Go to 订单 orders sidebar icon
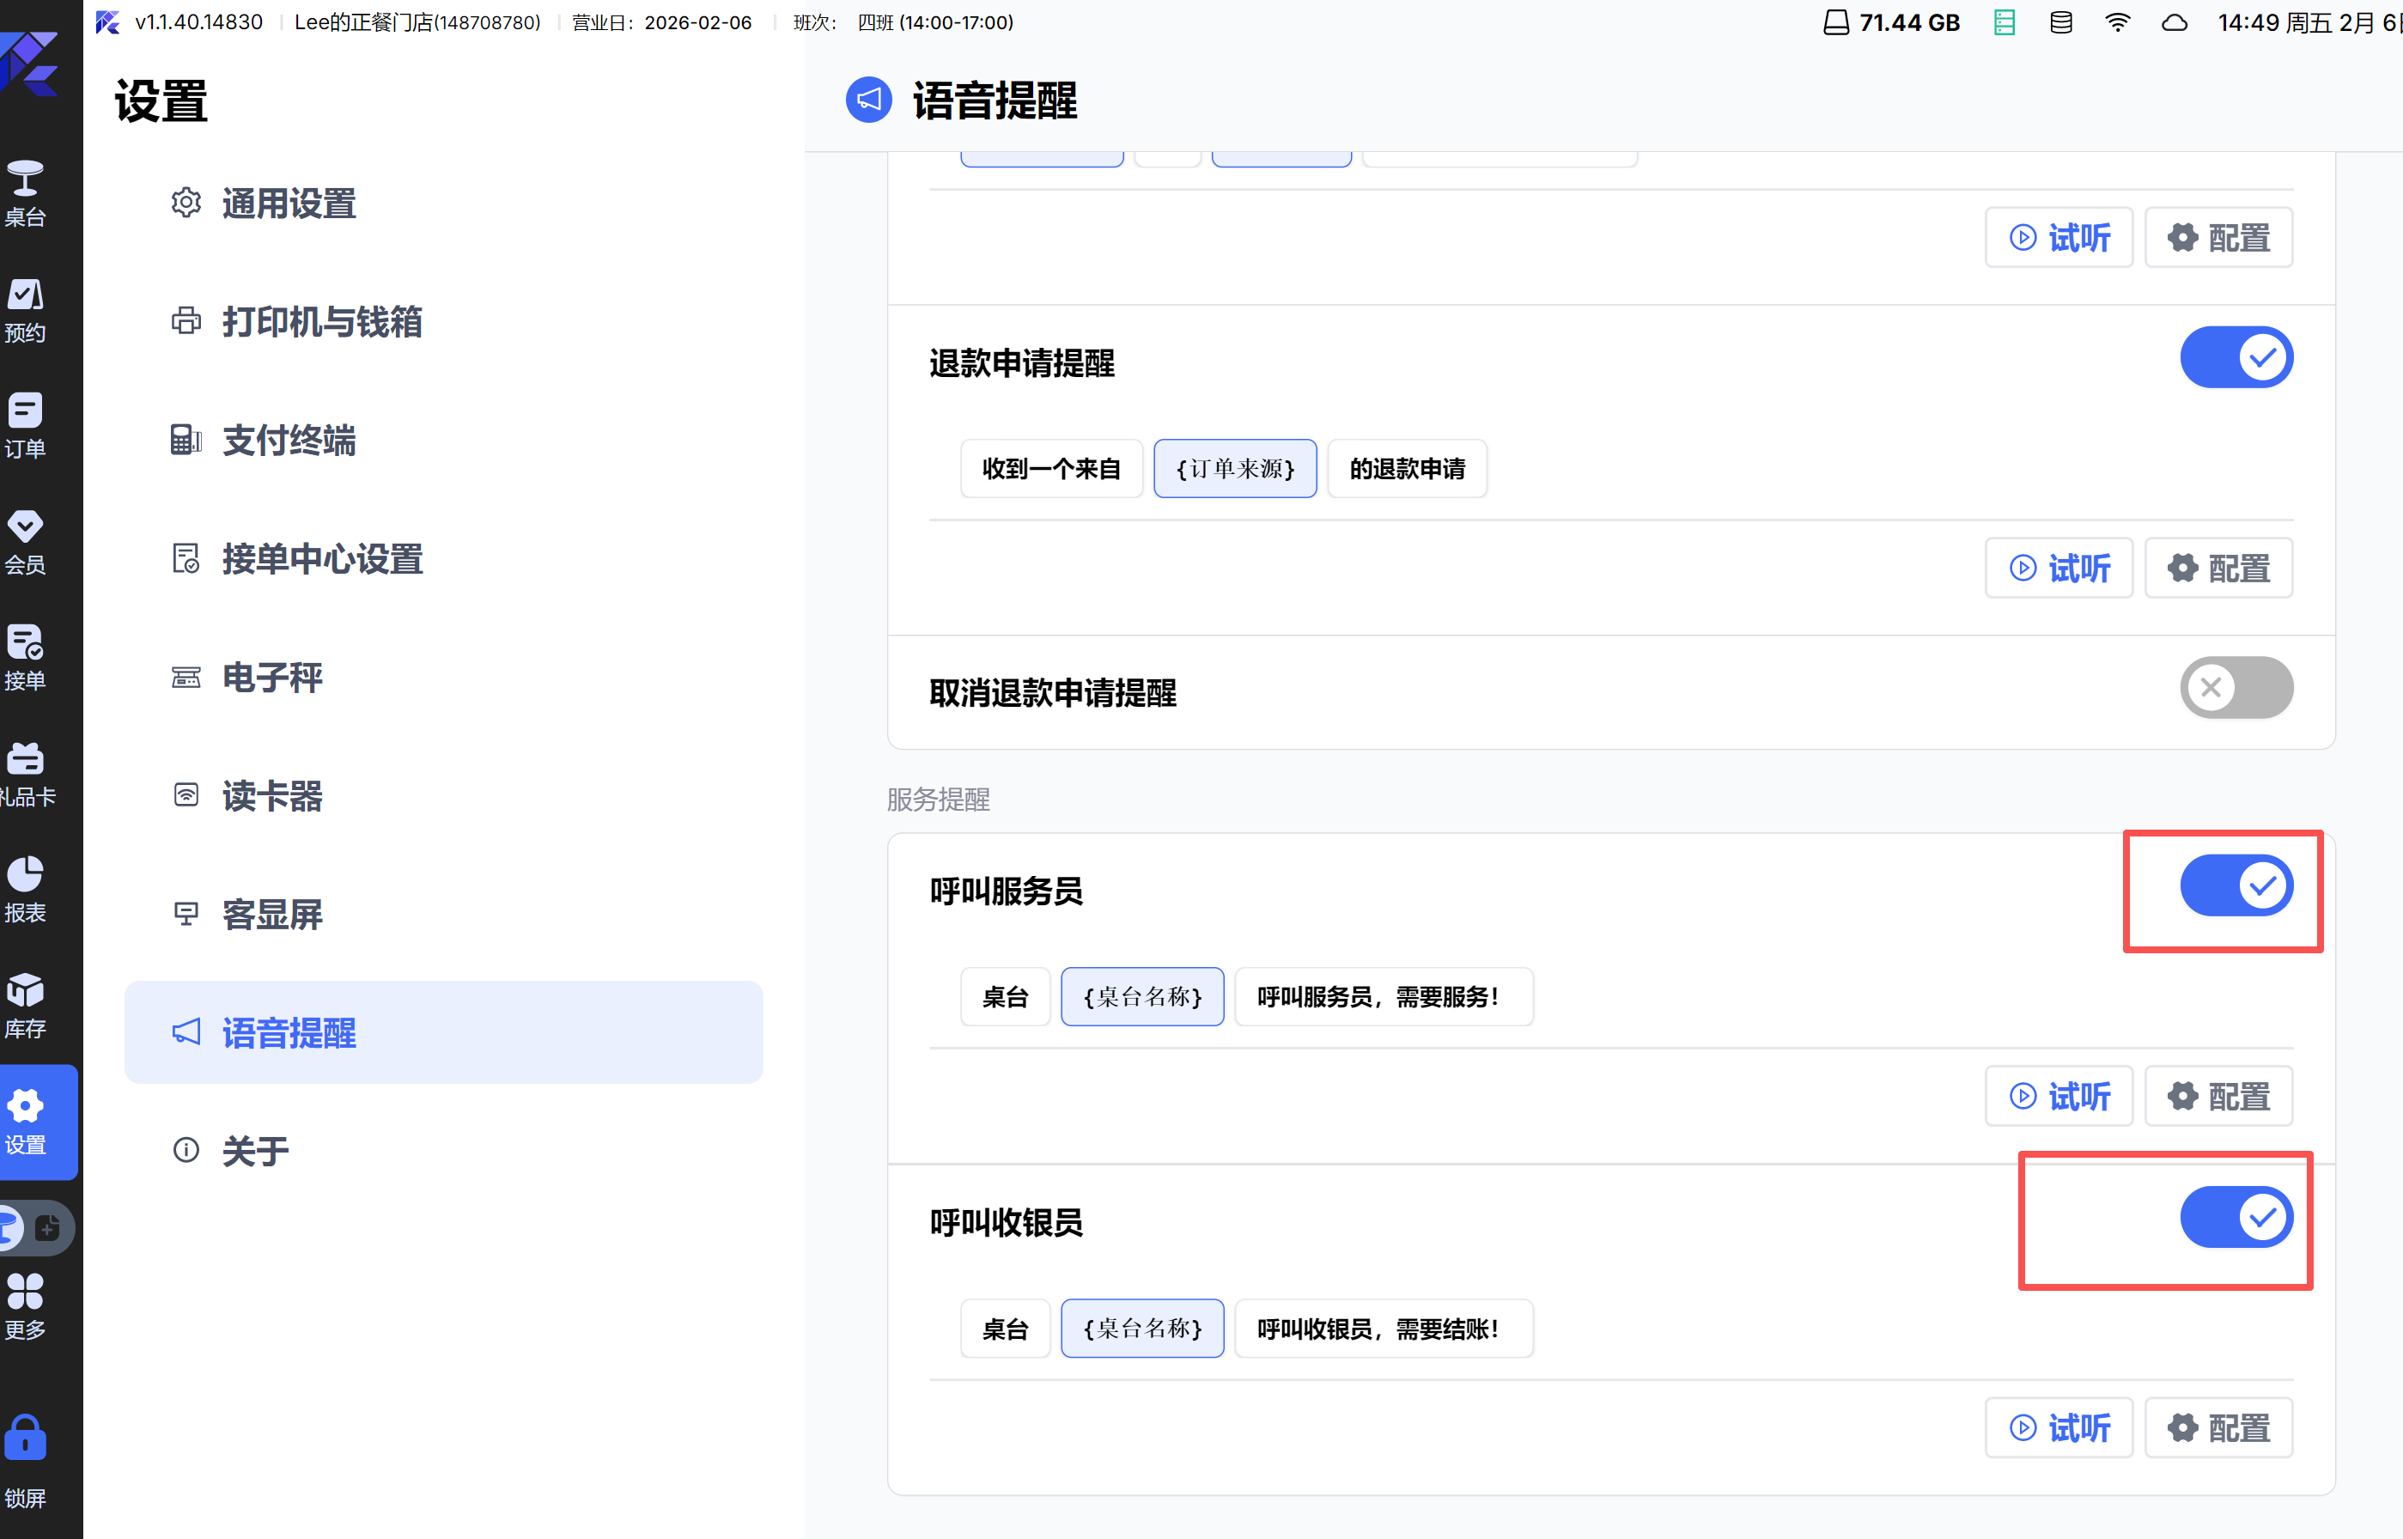This screenshot has width=2403, height=1539. (26, 426)
